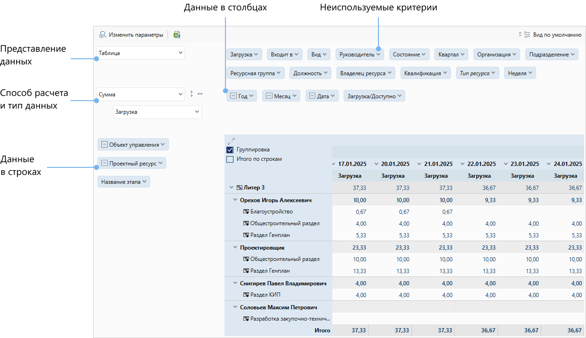The width and height of the screenshot is (586, 338).
Task: Open the Загрузка data type dropdown under Сумма
Action: tap(157, 112)
